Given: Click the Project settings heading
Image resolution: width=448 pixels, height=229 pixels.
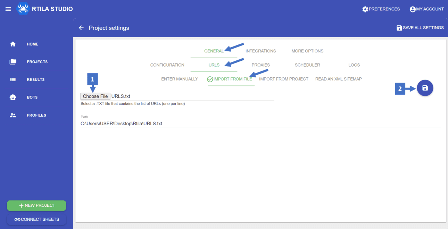Looking at the screenshot, I should 109,28.
